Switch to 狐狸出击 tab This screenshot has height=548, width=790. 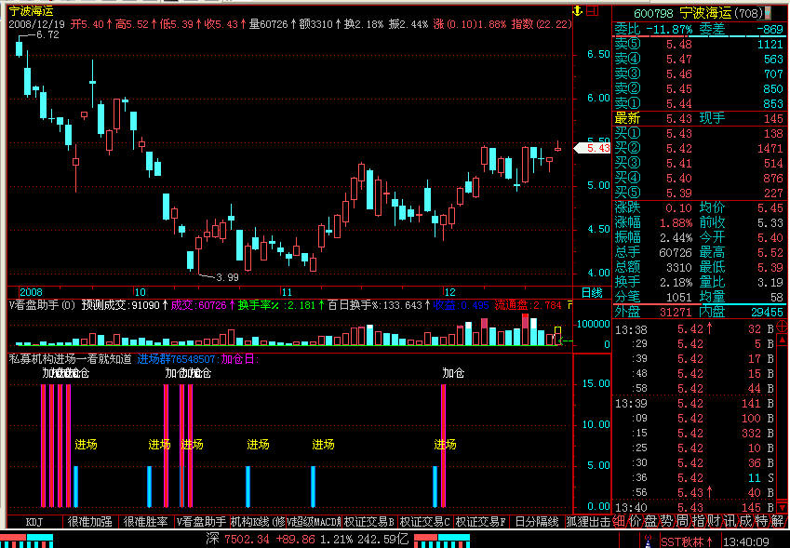pos(588,521)
